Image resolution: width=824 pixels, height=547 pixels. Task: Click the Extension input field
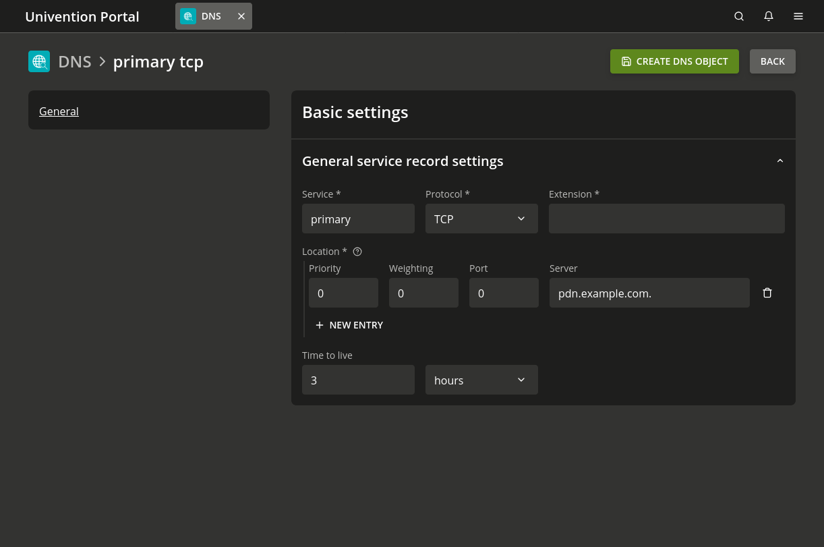(x=666, y=219)
